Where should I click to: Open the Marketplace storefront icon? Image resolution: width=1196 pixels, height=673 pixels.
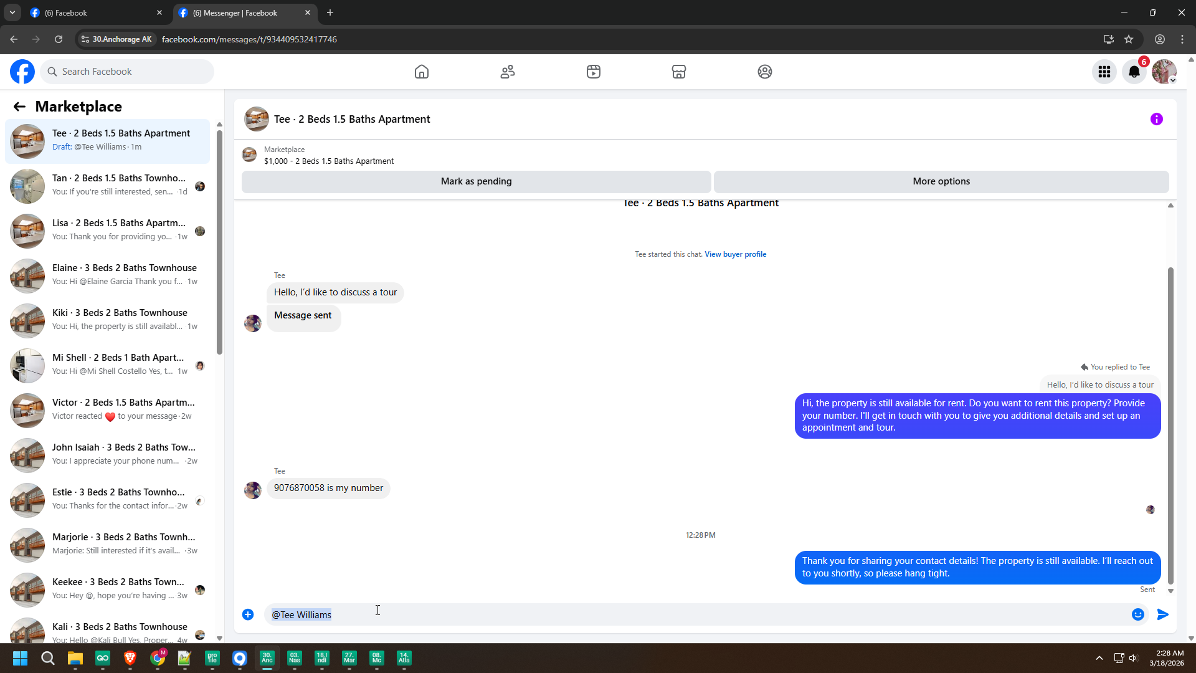tap(679, 72)
